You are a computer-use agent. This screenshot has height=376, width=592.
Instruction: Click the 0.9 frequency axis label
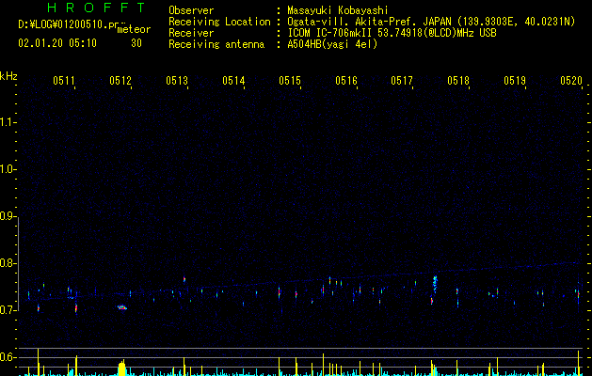(8, 216)
